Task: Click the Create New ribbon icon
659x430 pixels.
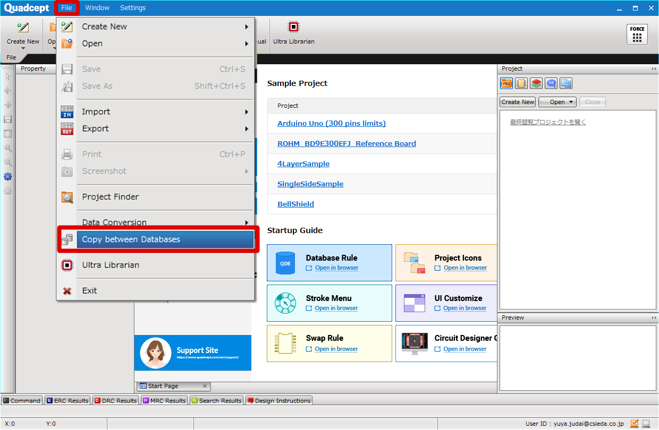Action: click(x=23, y=28)
